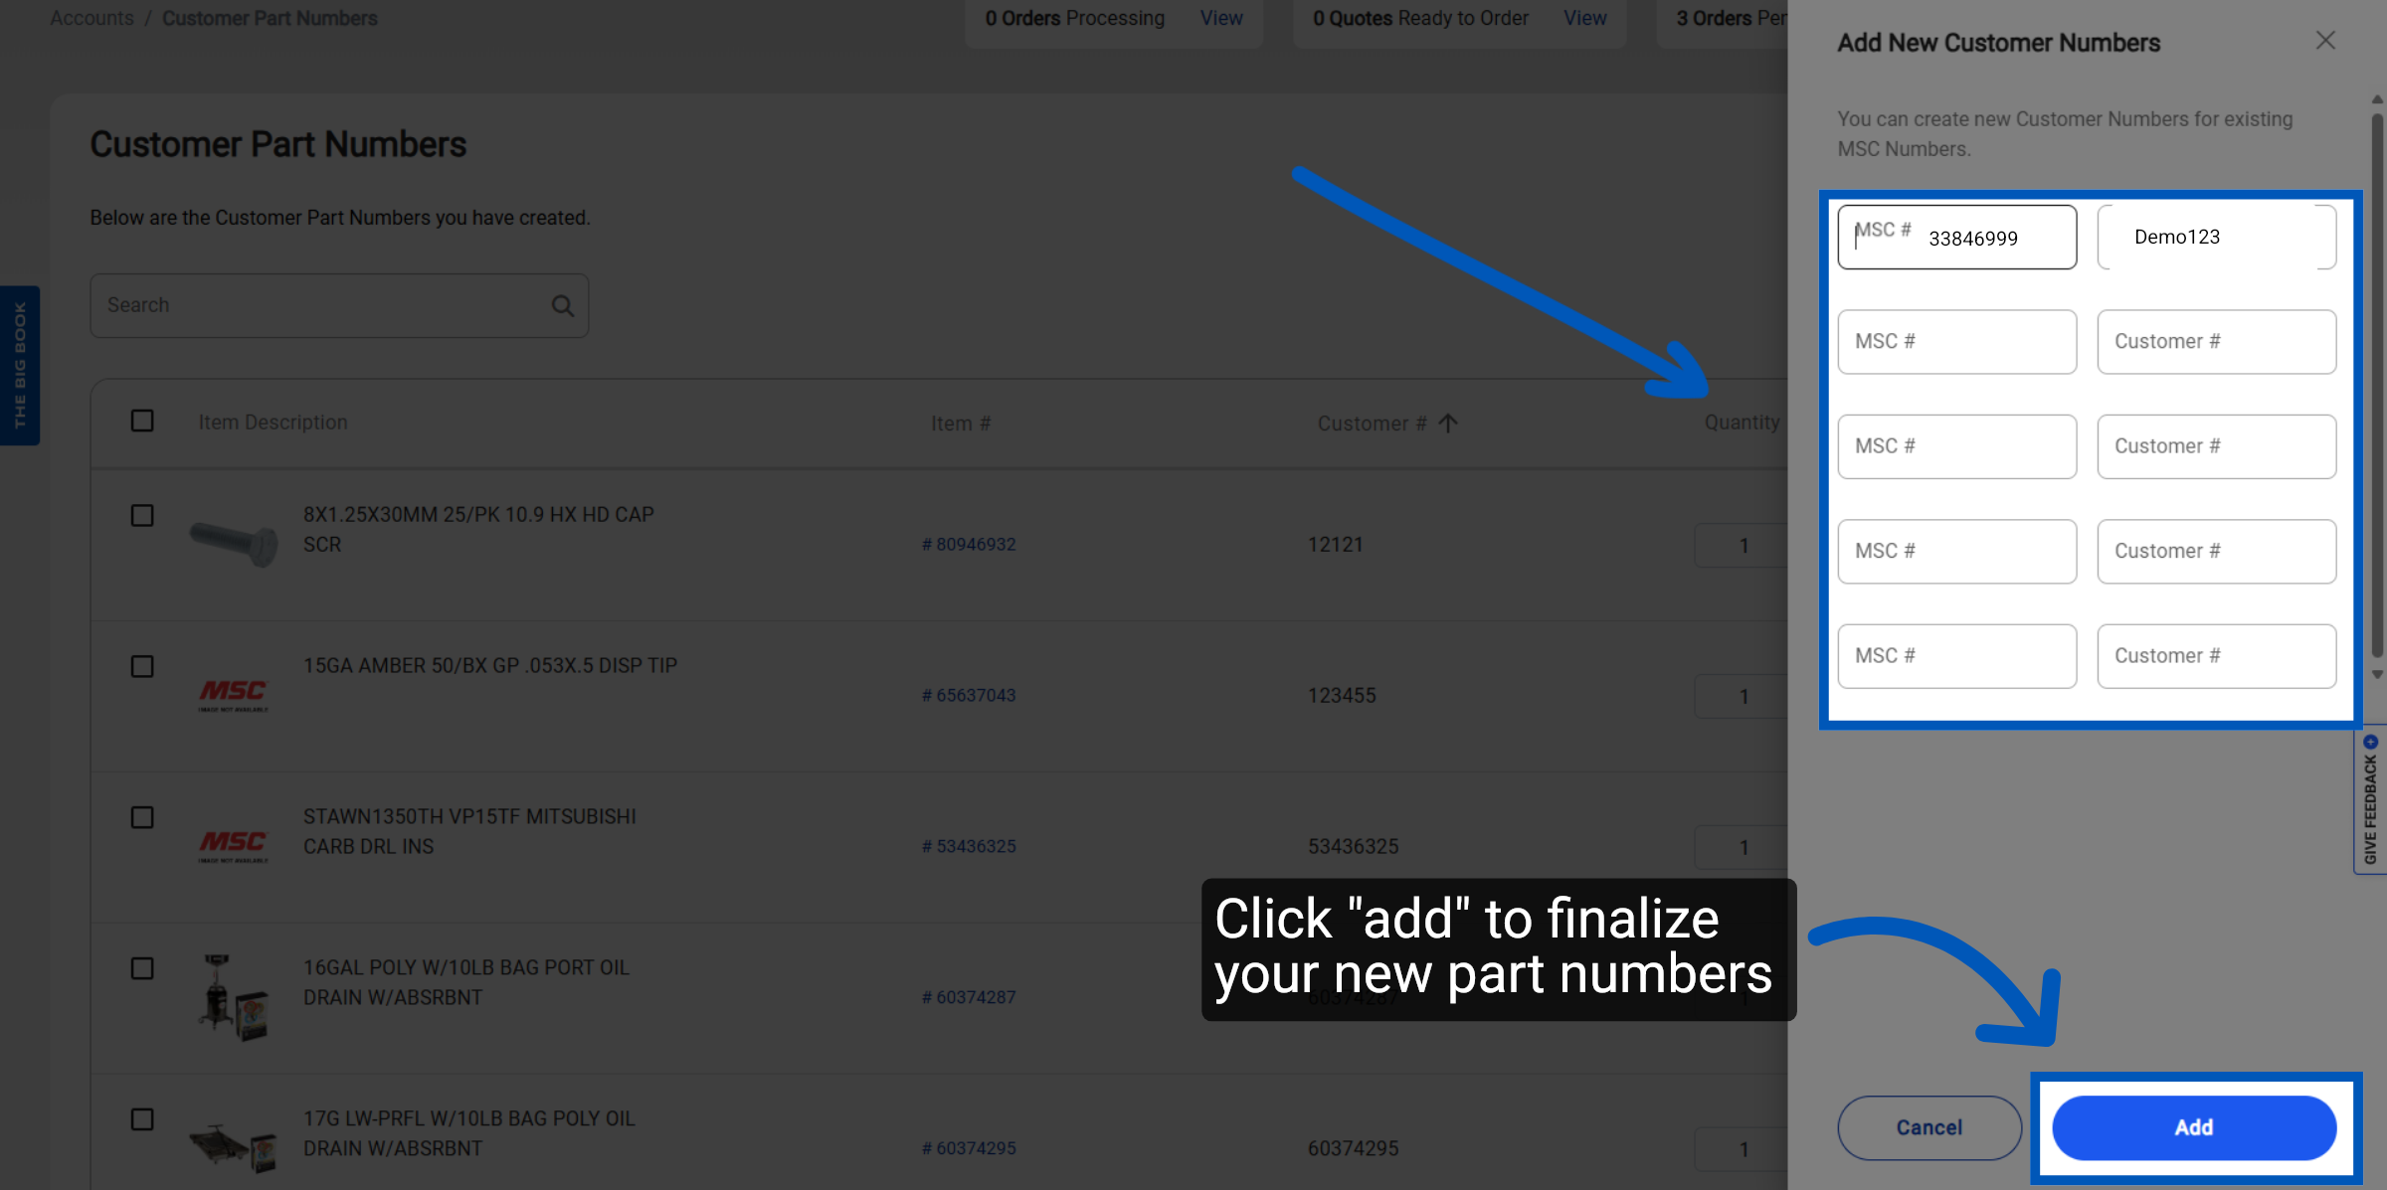Click the panel scrollbar down arrow
The image size is (2387, 1190).
click(2377, 674)
